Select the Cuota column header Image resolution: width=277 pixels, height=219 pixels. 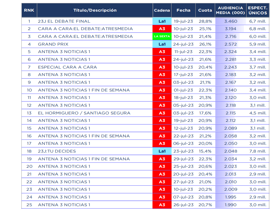[205, 10]
